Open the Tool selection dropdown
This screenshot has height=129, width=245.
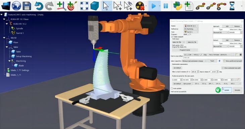tap(191, 32)
